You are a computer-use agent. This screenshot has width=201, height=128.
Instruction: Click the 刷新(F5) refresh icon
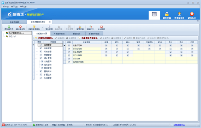click(91, 27)
